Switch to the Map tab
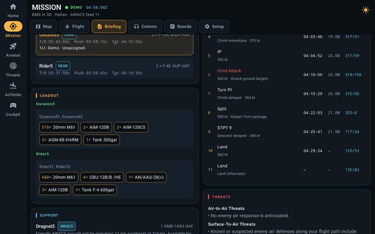Screen dimensions: 375x234 click(x=43, y=26)
